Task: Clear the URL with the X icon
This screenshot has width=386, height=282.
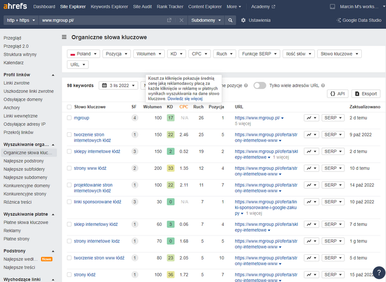Action: click(181, 20)
